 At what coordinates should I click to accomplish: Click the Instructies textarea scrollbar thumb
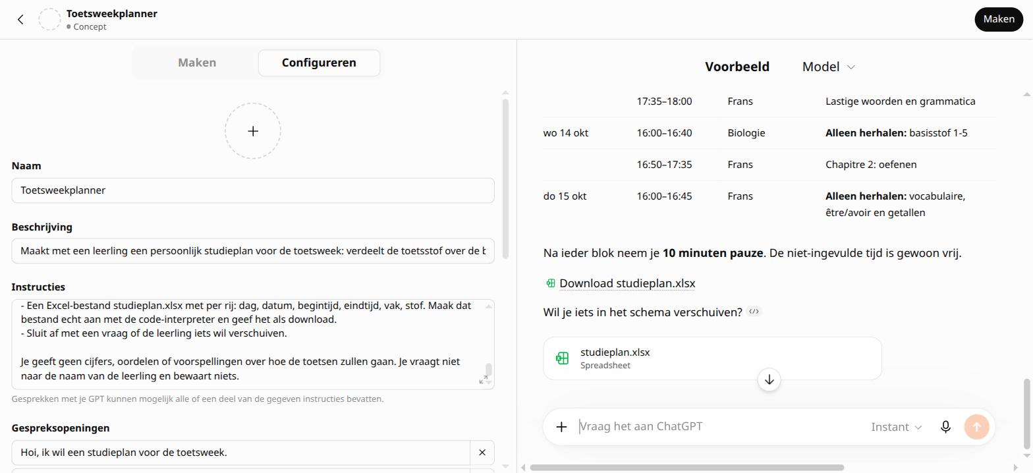[x=489, y=370]
